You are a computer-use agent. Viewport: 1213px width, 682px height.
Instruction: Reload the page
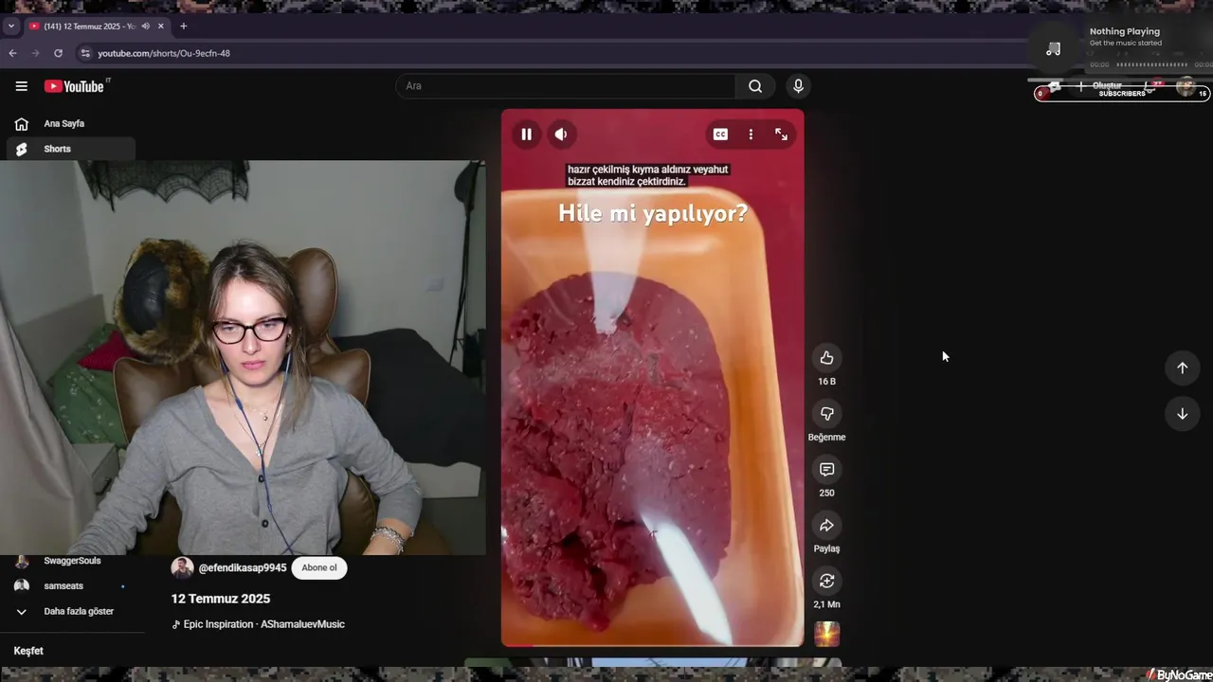pos(58,53)
